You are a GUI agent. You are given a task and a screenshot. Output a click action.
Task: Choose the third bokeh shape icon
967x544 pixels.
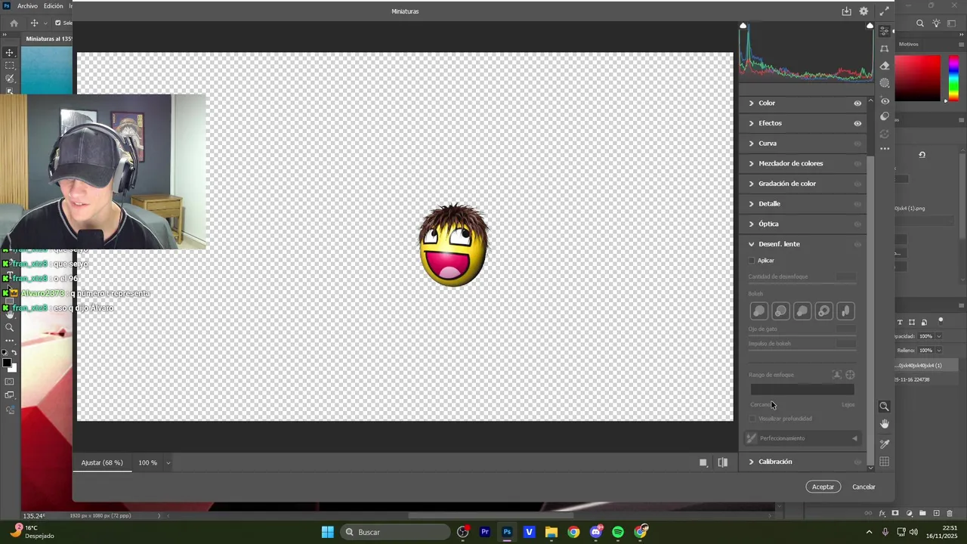point(802,311)
